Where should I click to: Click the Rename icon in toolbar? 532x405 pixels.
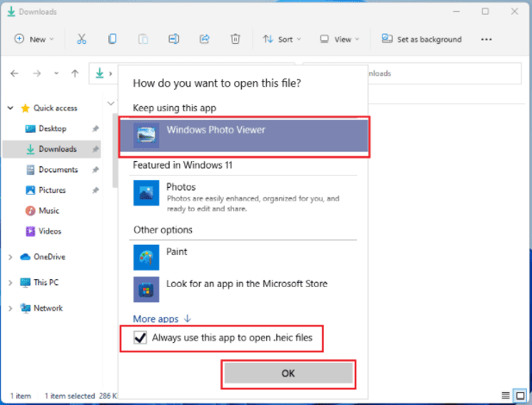174,39
